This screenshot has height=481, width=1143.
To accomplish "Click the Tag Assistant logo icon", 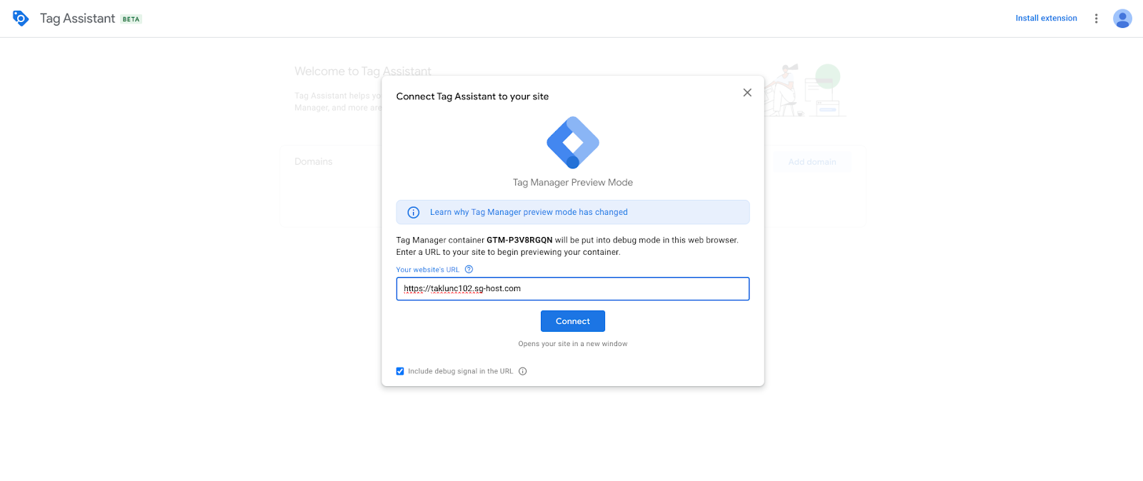I will click(21, 19).
